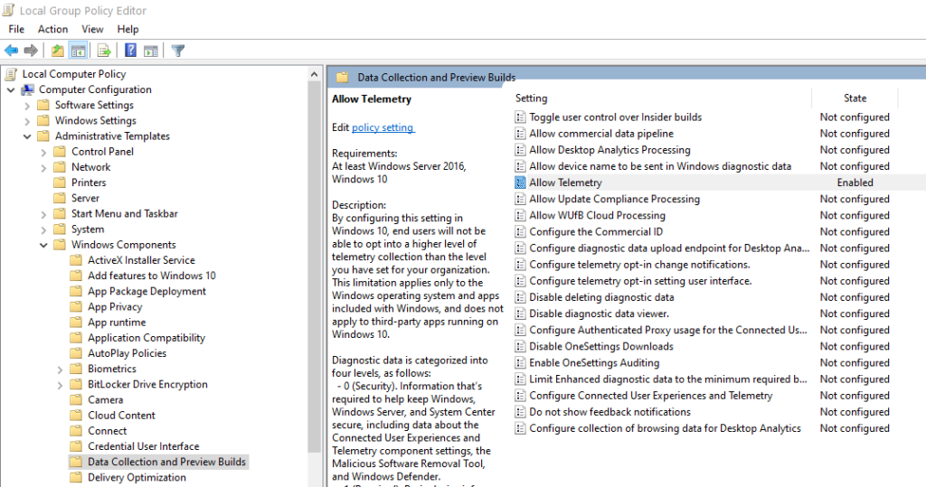Select 'Configure telemetry opt-in change notifications.' setting
The image size is (926, 487).
tap(639, 265)
